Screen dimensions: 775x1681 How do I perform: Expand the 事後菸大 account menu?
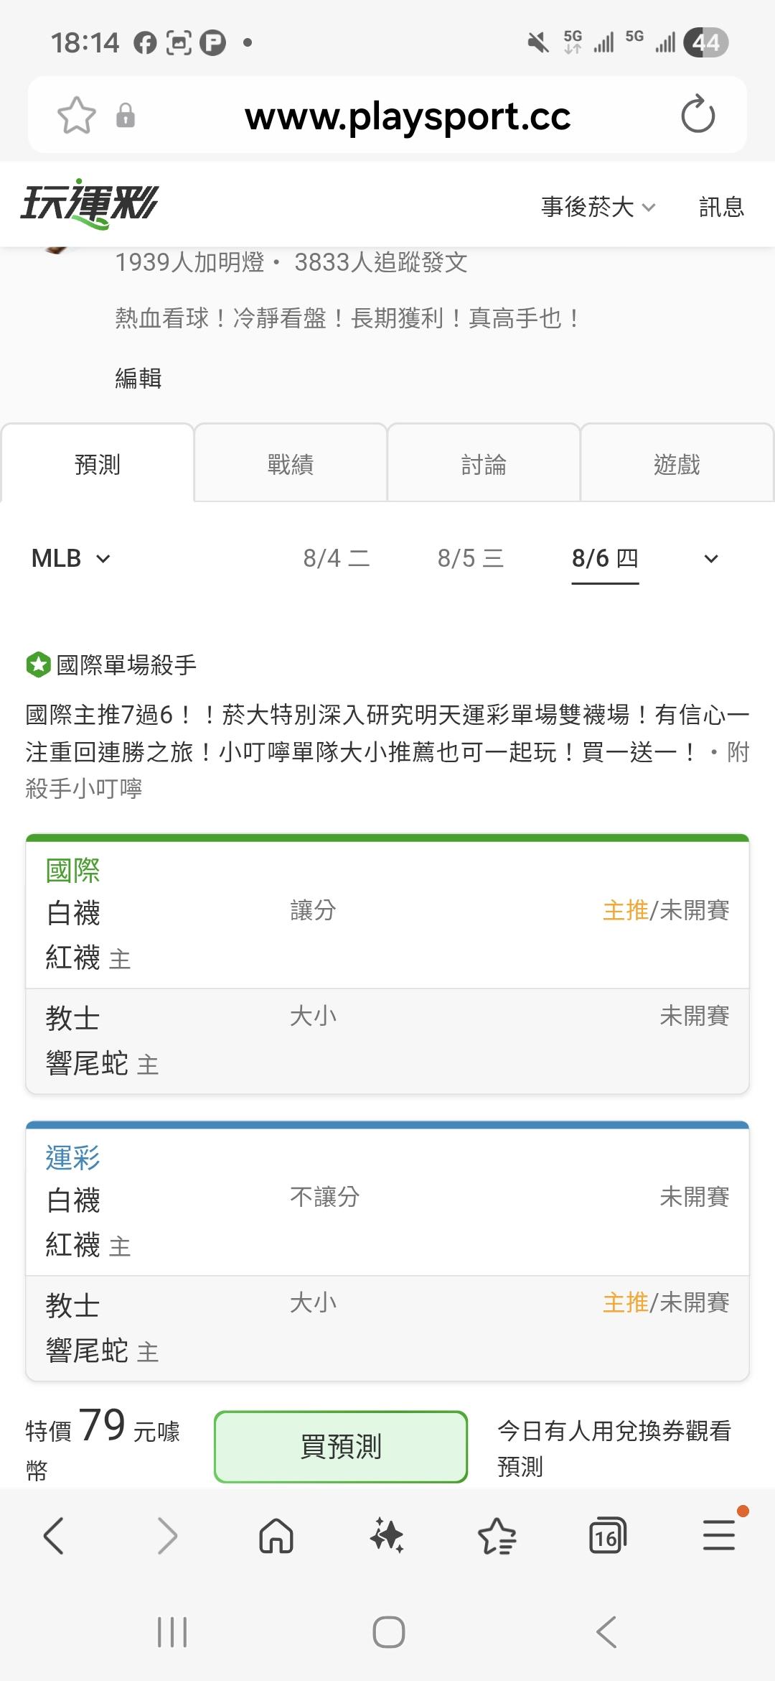point(598,207)
